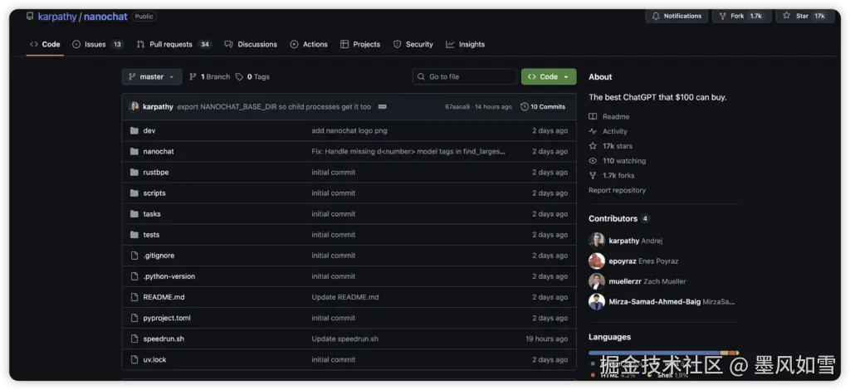850x390 pixels.
Task: Open the .python-version file
Action: click(169, 276)
